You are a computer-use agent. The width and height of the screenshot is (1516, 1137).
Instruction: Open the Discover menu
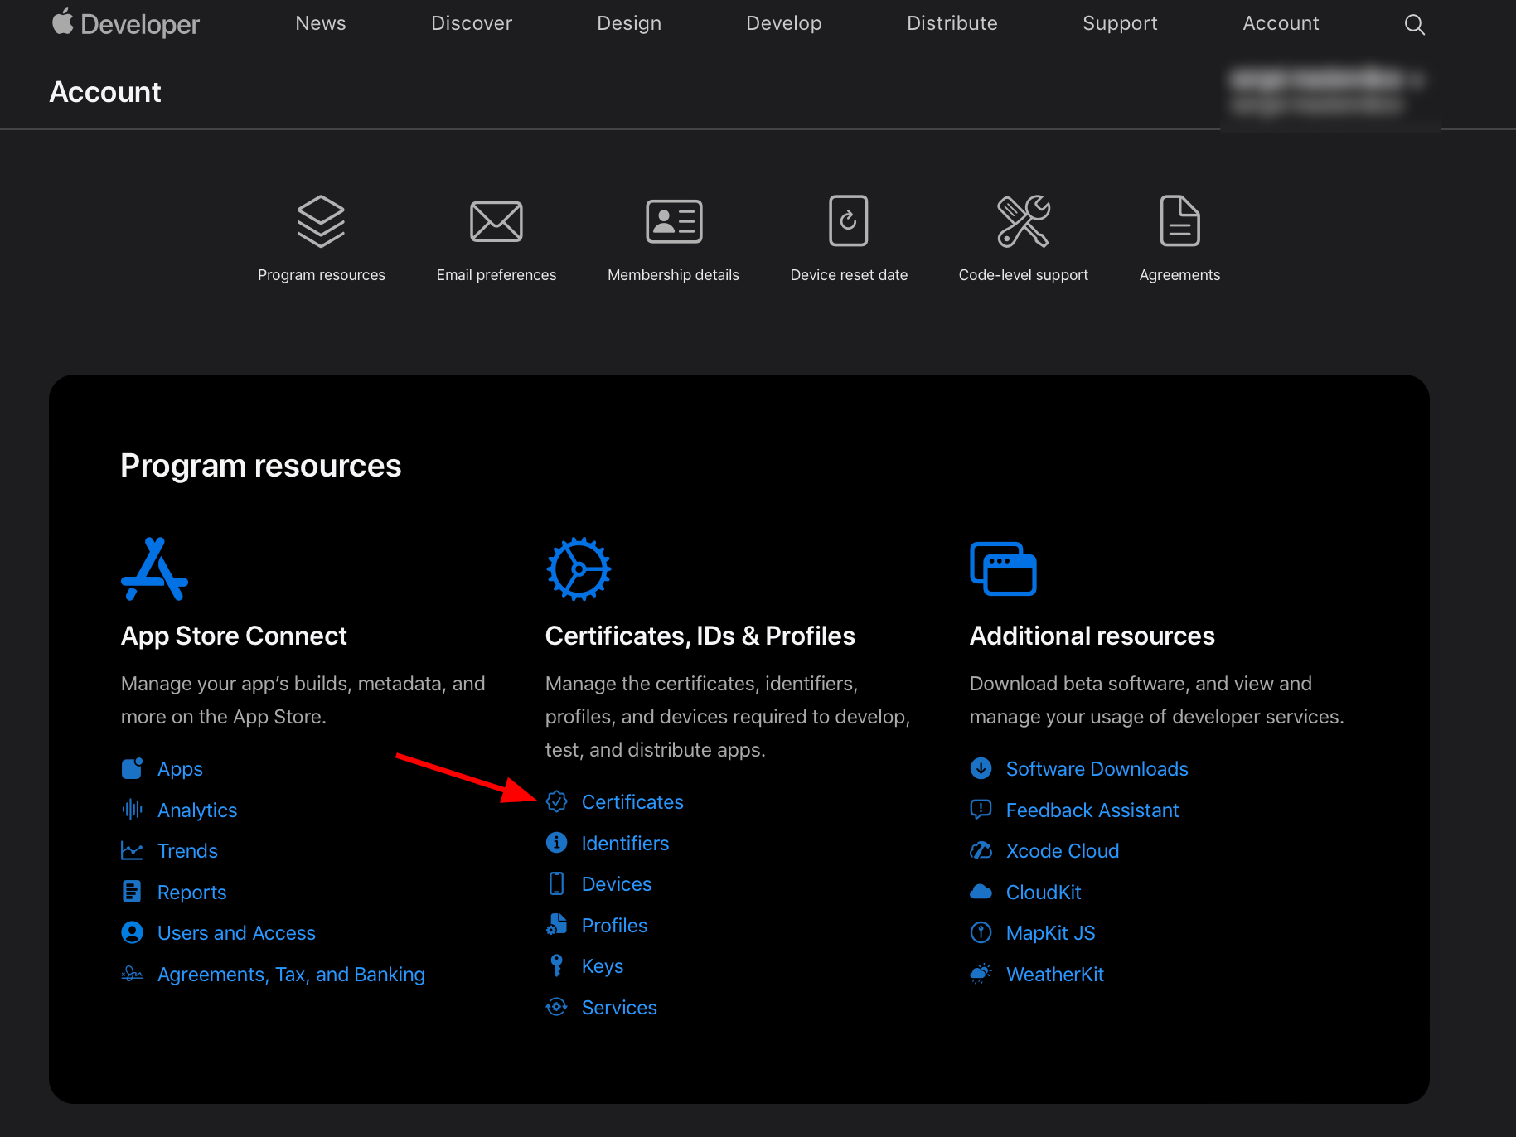pyautogui.click(x=472, y=23)
